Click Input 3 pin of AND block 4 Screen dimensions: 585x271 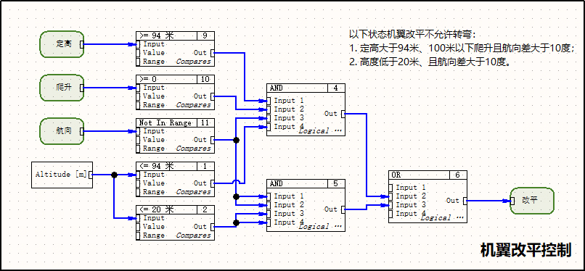(x=269, y=118)
